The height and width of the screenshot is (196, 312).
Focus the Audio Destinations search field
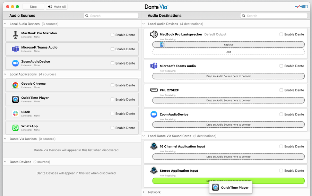coord(274,16)
